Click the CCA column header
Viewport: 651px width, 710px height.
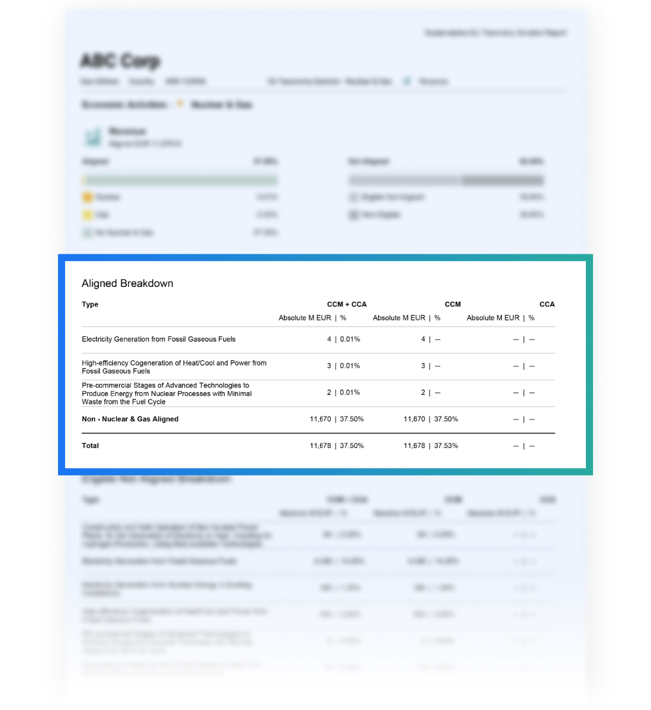pyautogui.click(x=547, y=304)
